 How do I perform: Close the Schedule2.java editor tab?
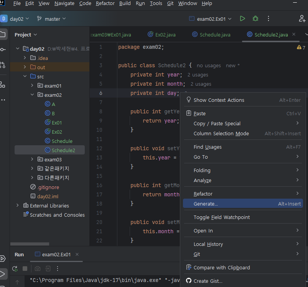coord(294,34)
